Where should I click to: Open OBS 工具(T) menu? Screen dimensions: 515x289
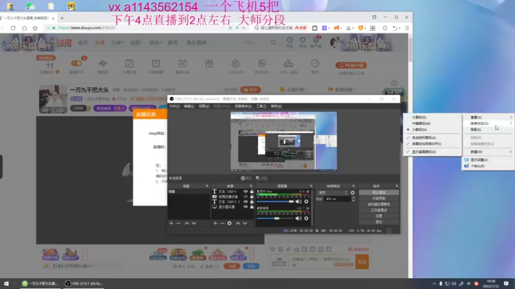click(261, 106)
